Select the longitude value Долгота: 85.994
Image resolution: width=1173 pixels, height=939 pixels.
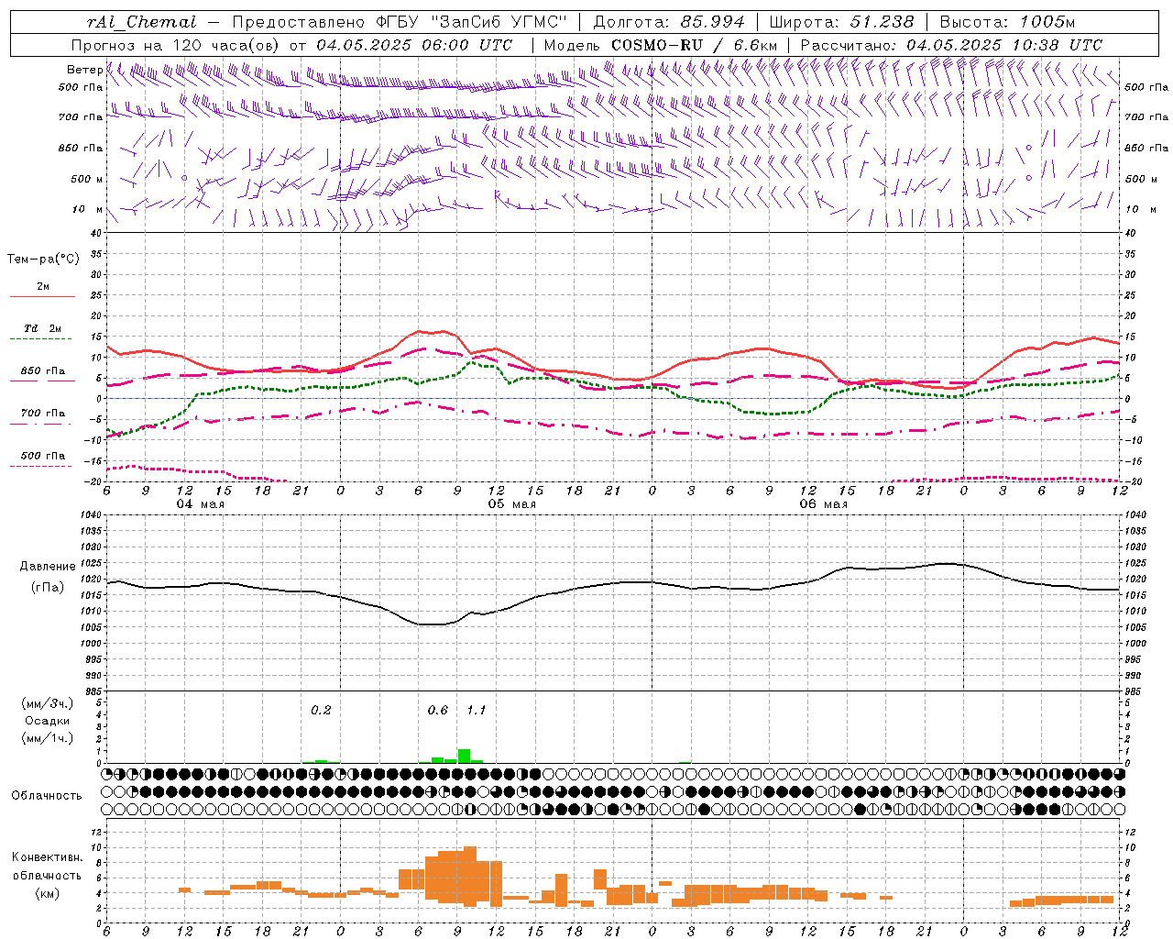(670, 22)
